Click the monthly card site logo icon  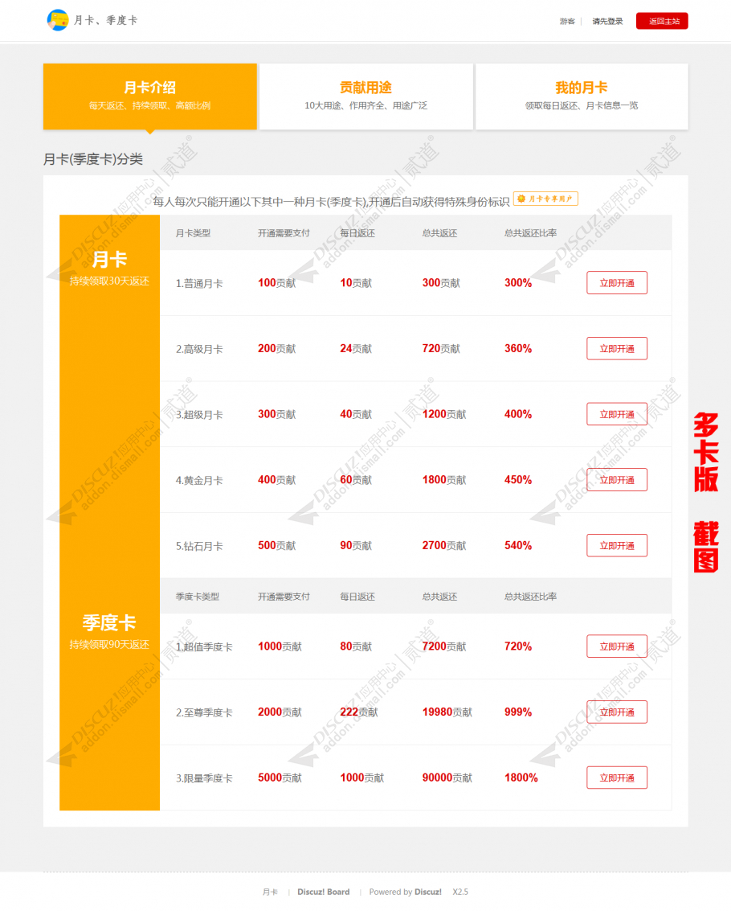click(x=58, y=20)
